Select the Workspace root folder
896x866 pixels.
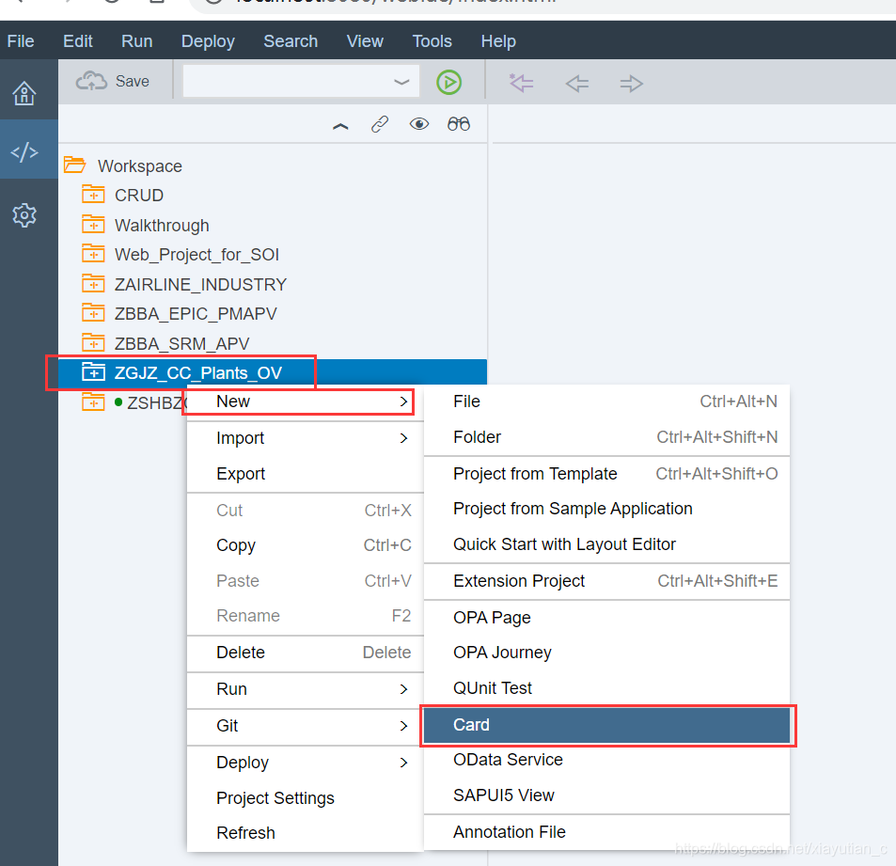139,166
